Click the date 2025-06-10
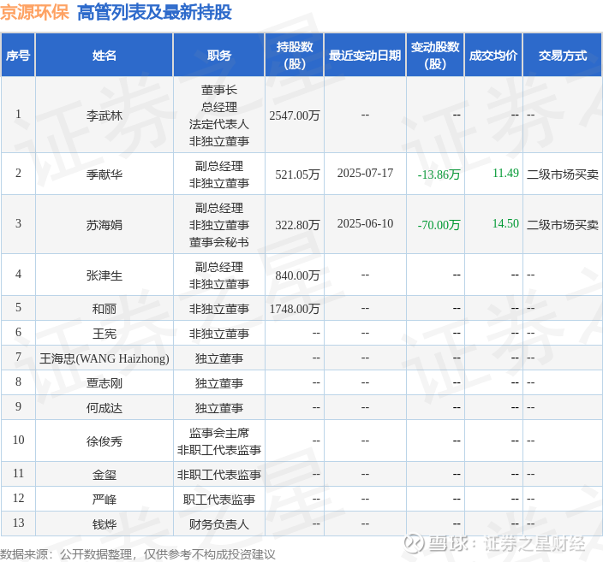Screen dimensions: 603x562 (365, 223)
